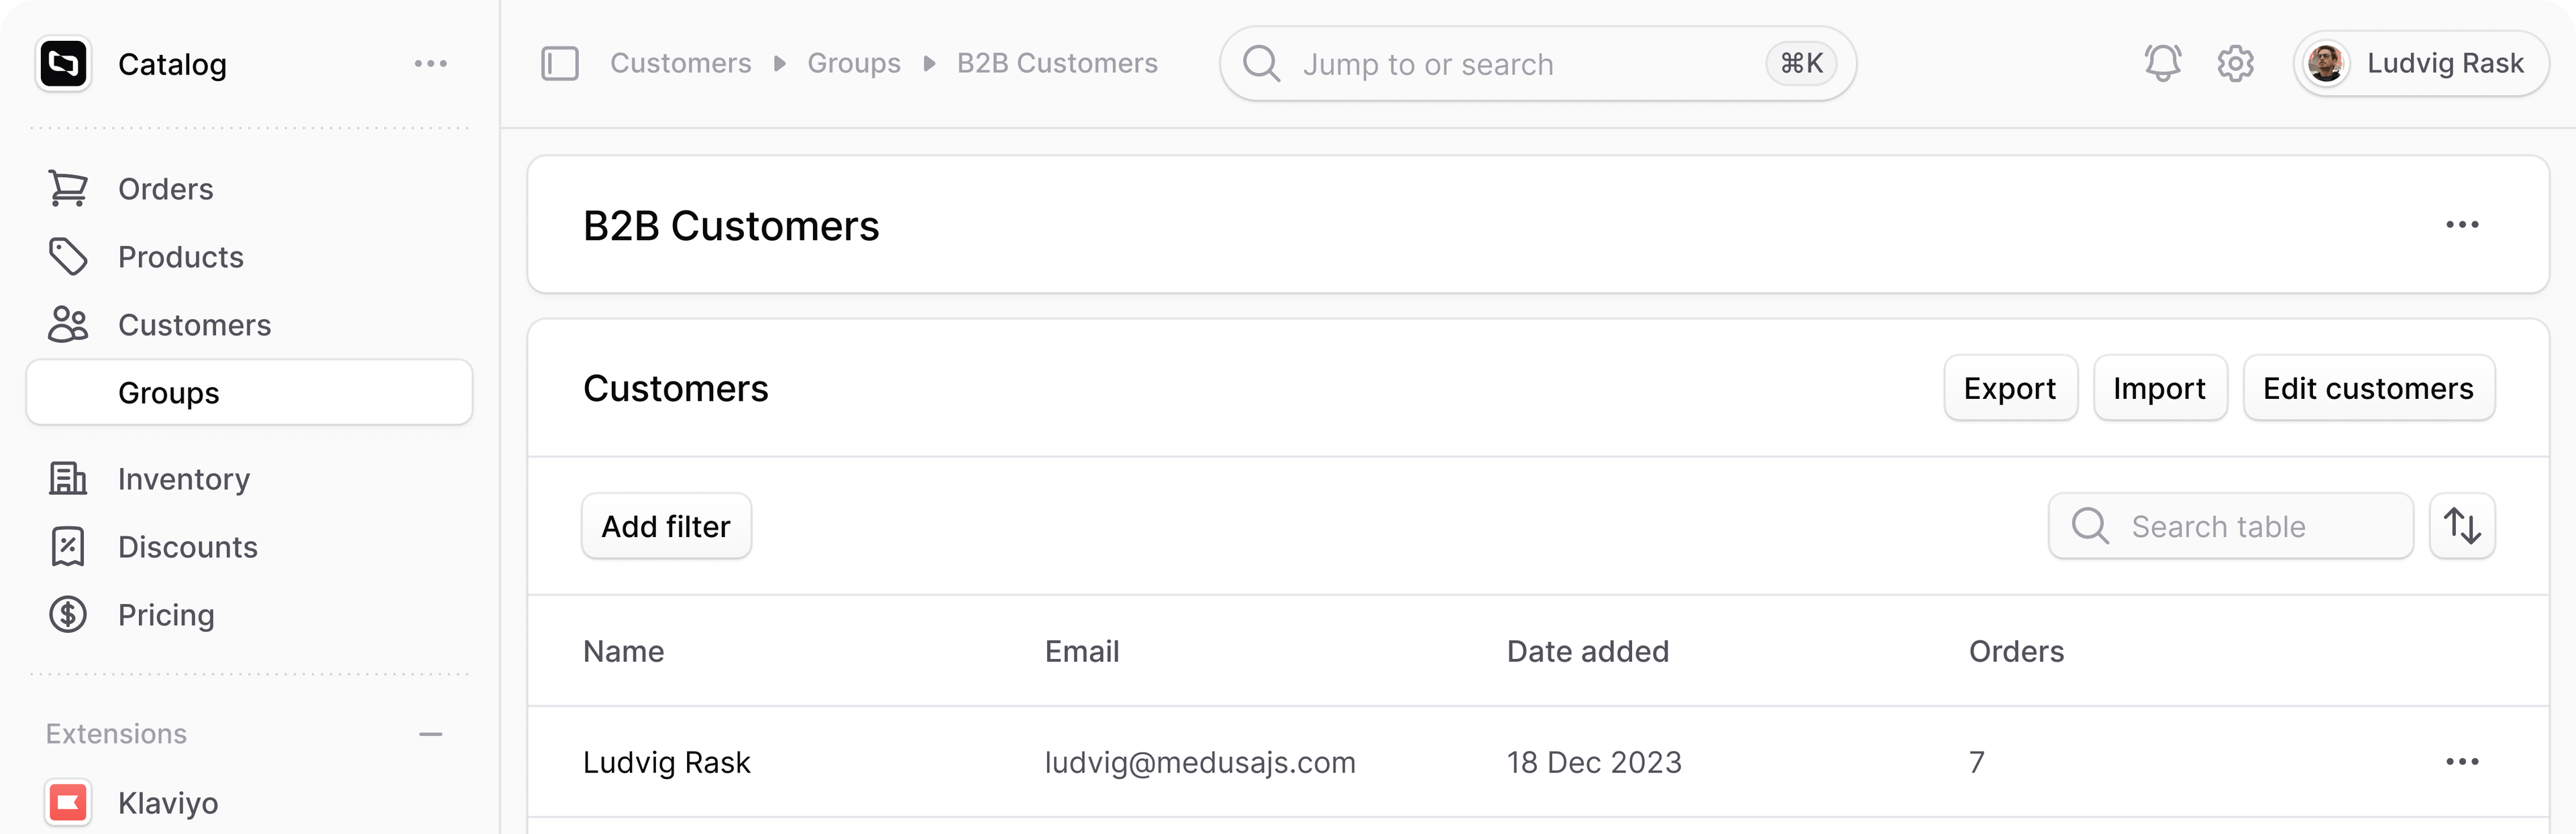
Task: Open the table sort order button
Action: [2462, 526]
